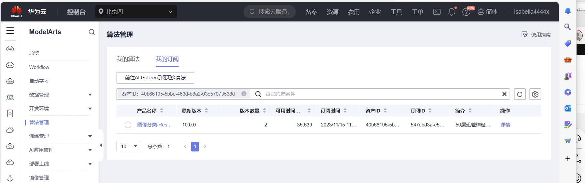Open the help question mark icon
Screen dimensions: 585x183
466,12
